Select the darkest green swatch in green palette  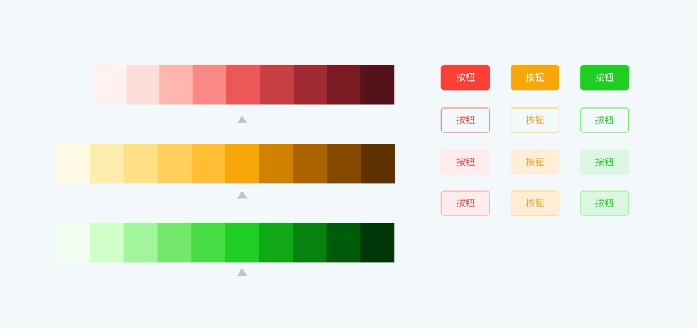(377, 243)
